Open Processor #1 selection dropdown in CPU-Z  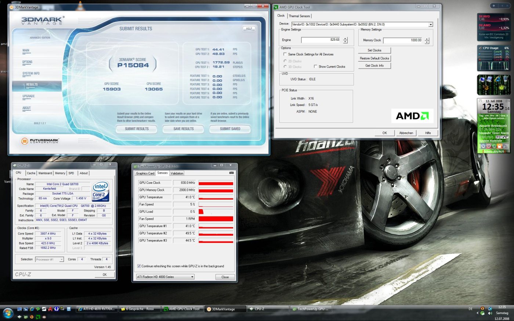click(x=61, y=259)
